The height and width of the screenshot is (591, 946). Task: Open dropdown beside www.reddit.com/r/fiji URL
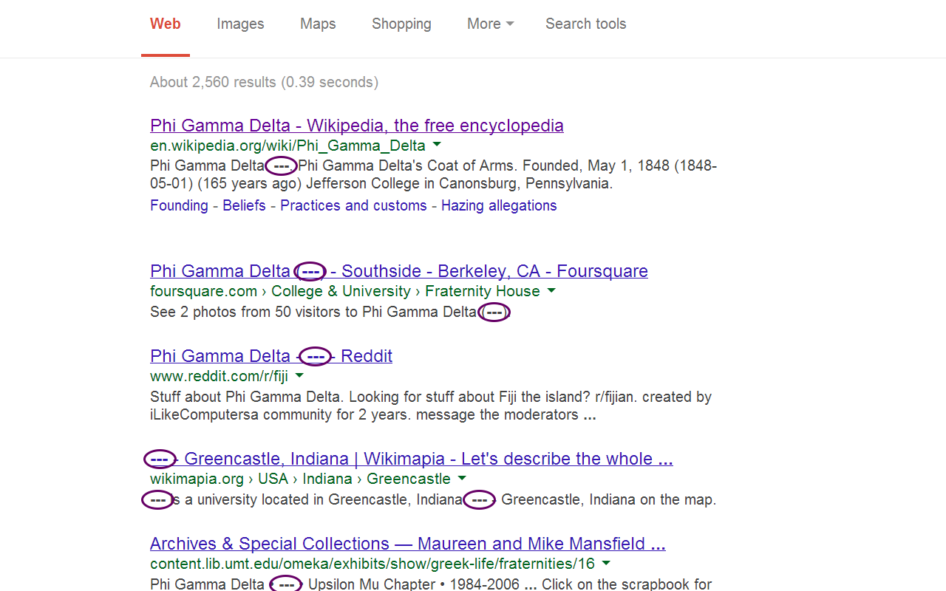click(x=299, y=375)
